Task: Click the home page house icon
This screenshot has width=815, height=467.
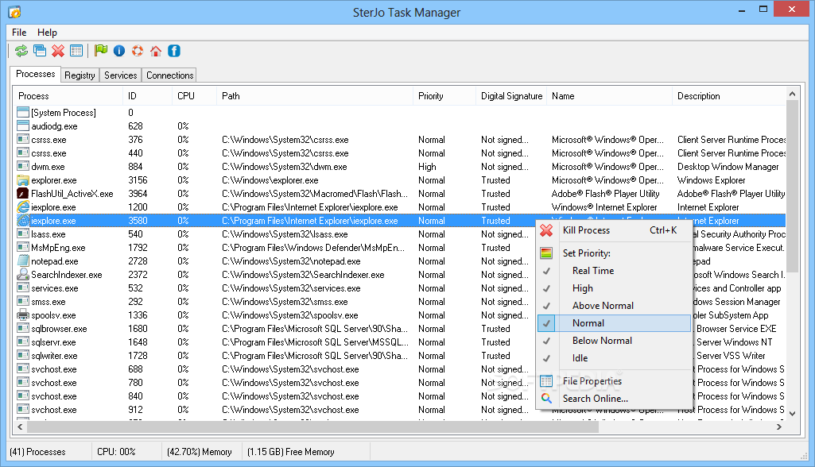Action: pos(155,50)
